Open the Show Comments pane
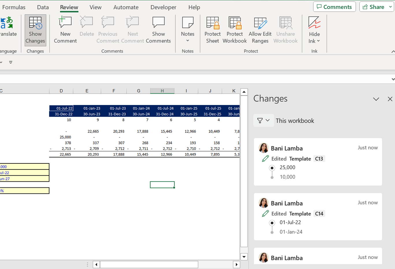The image size is (395, 269). [x=158, y=30]
